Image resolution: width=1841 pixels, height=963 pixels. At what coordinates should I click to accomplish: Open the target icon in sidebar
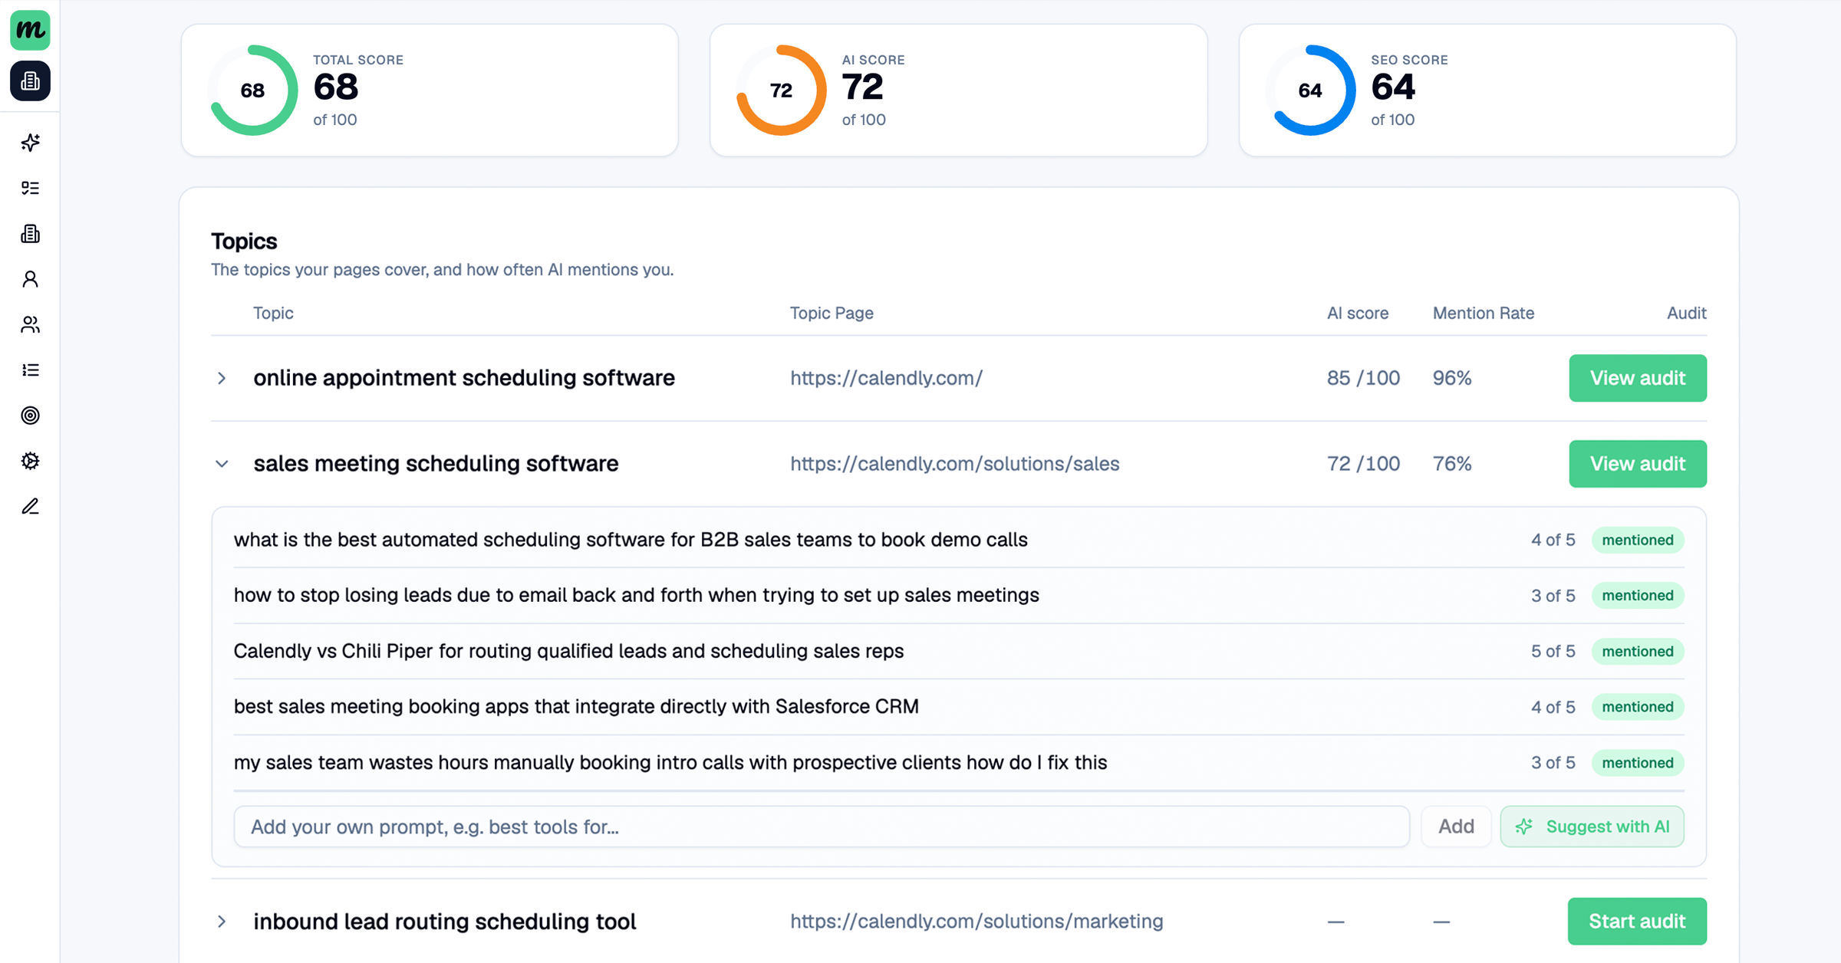pyautogui.click(x=30, y=416)
